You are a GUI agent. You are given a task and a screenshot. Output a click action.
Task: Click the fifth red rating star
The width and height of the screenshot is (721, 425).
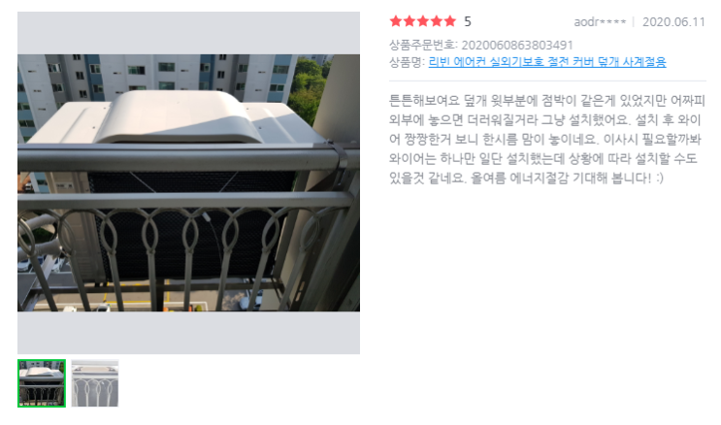450,21
